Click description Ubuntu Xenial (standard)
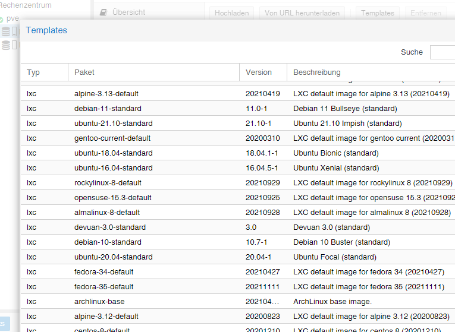Image resolution: width=455 pixels, height=332 pixels. tap(336, 167)
